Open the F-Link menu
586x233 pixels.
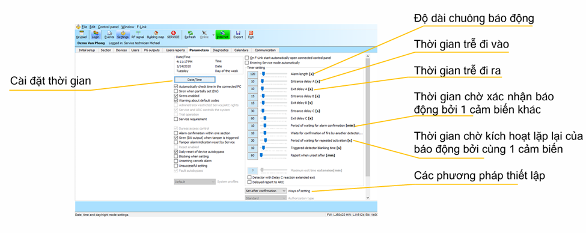tap(142, 27)
